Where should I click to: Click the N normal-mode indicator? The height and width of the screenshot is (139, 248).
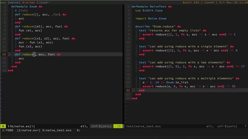coord(3,126)
